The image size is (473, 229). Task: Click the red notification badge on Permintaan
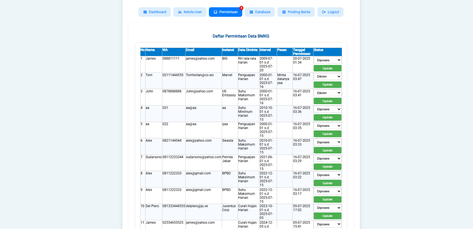pos(241,8)
